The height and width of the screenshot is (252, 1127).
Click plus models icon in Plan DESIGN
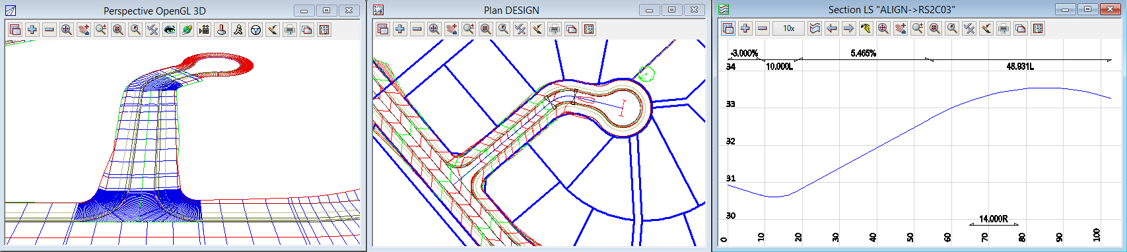tap(400, 29)
